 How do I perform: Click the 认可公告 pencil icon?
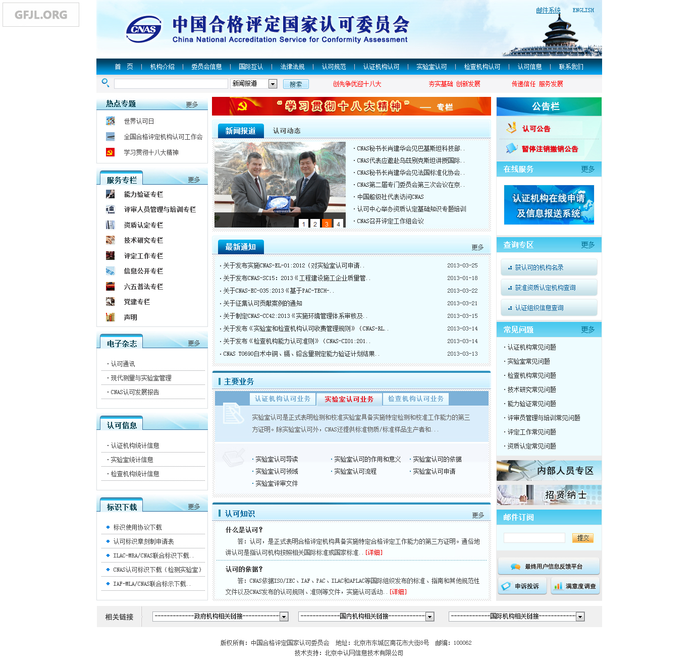512,128
